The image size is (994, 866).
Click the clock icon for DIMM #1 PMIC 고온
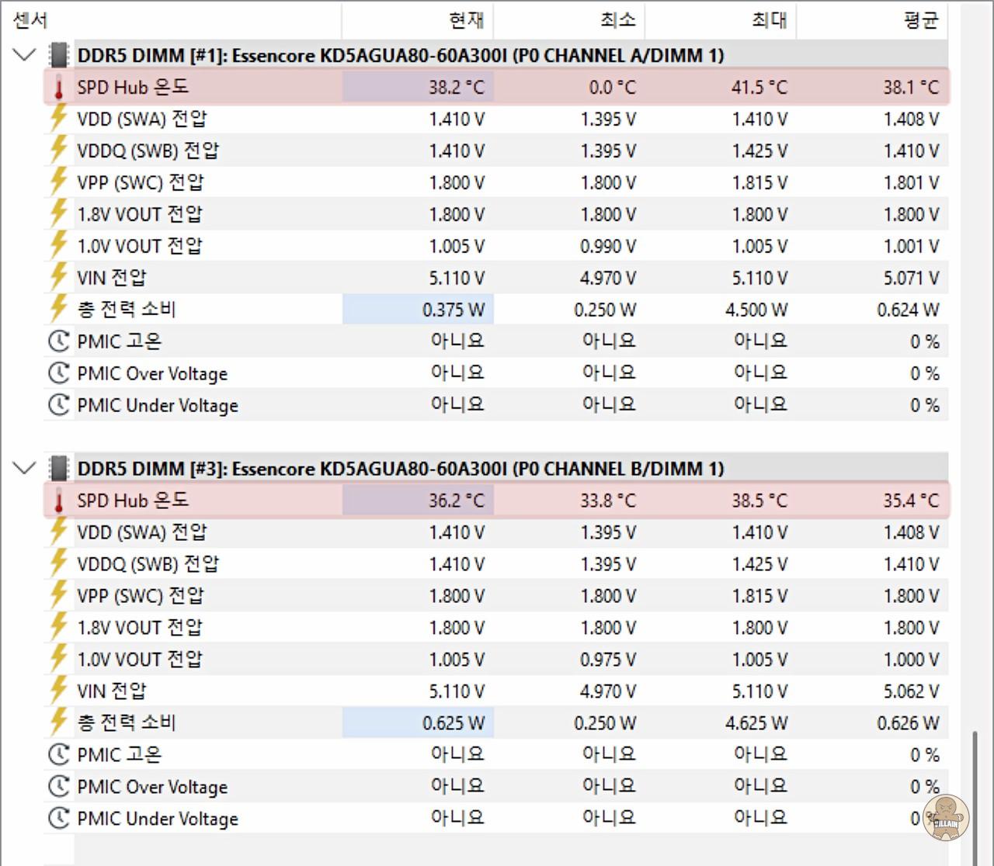click(x=58, y=341)
